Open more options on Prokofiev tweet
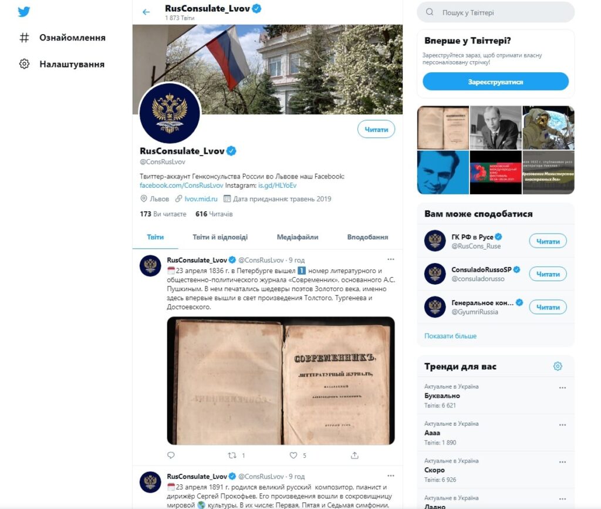601x509 pixels. point(390,476)
